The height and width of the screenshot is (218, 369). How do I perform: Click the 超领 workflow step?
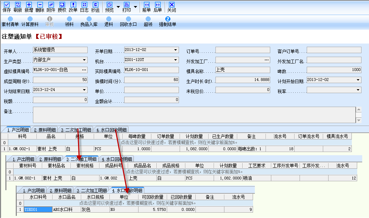click(x=148, y=22)
